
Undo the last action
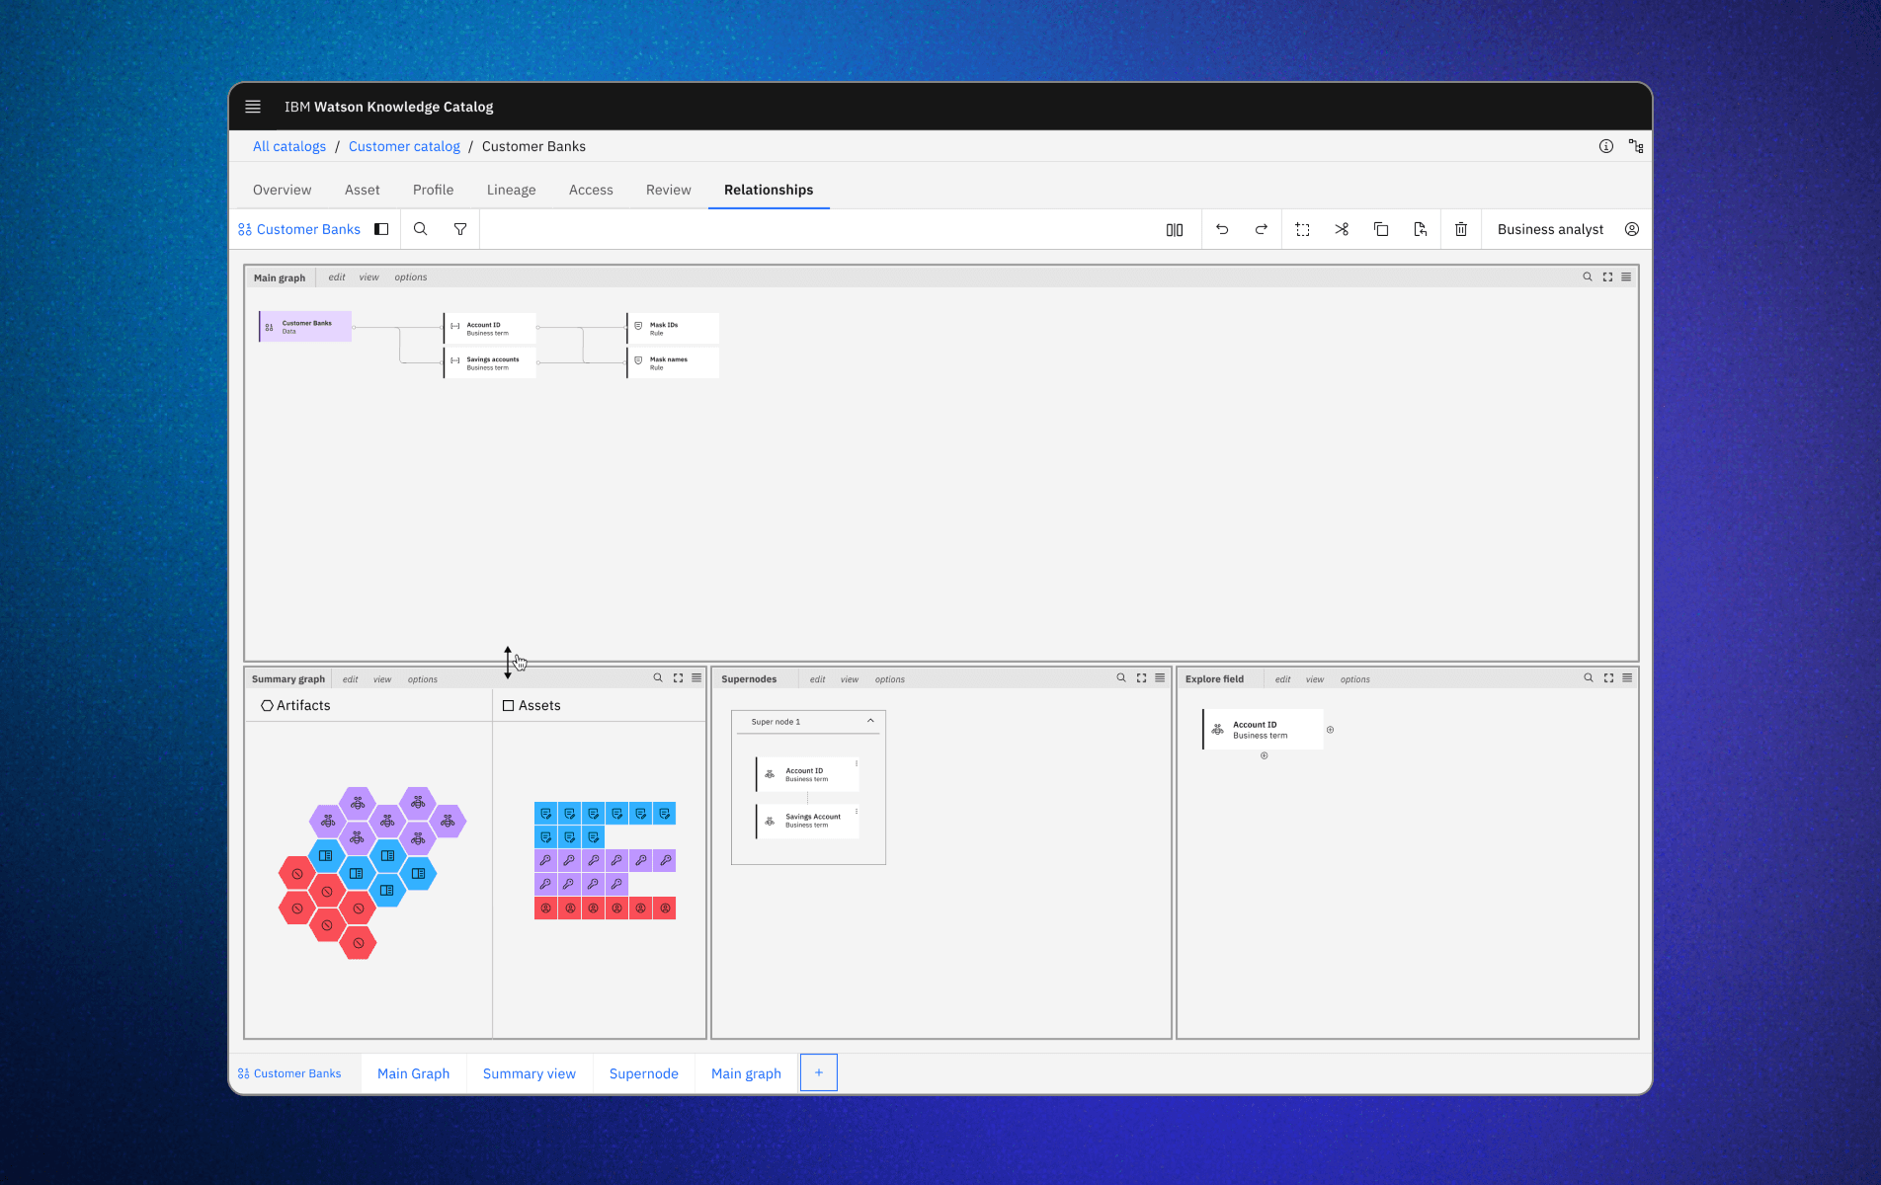[x=1222, y=229]
